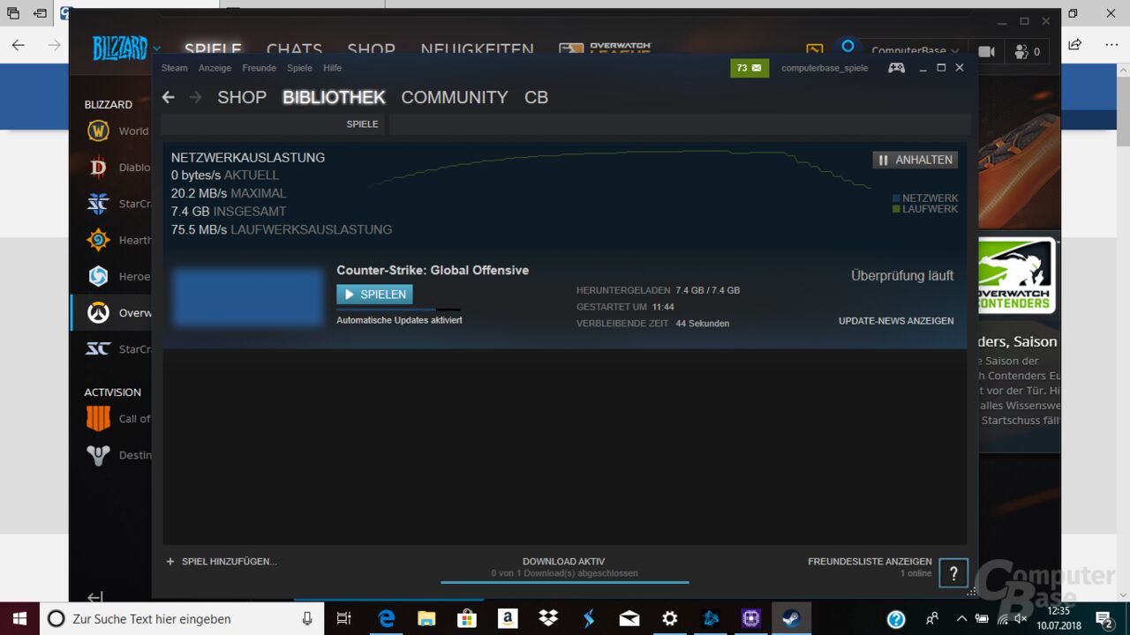Screen dimensions: 1130x635
Task: Click the browser back arrow in Edge
Action: click(x=18, y=44)
